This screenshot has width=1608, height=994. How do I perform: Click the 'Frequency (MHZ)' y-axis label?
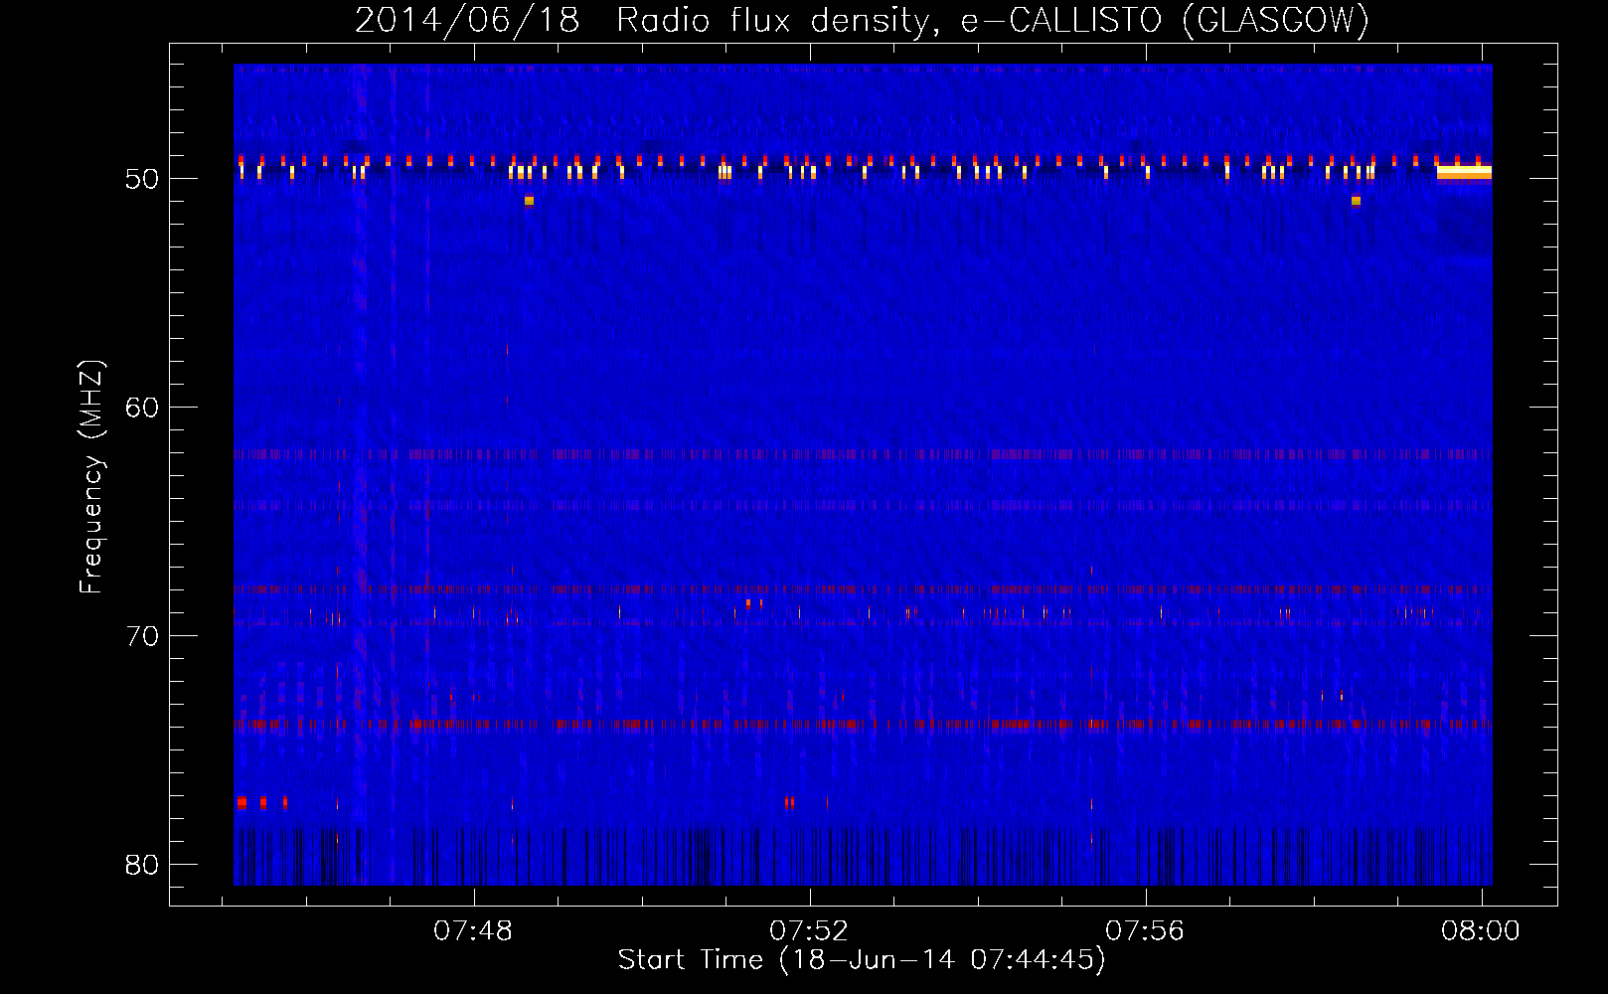[91, 477]
